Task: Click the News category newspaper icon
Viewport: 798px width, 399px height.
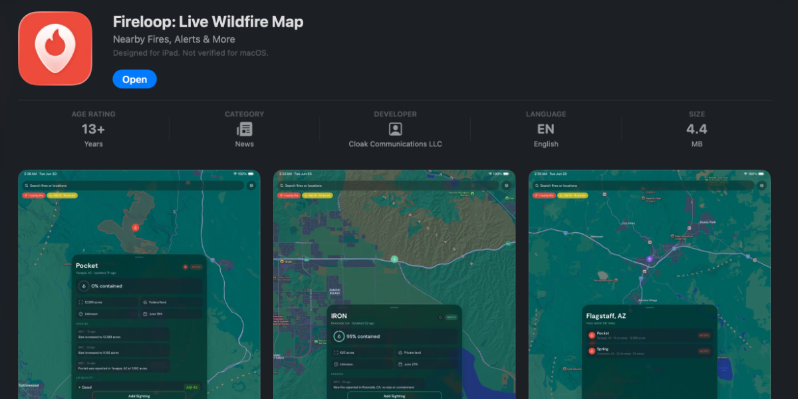Action: tap(245, 129)
